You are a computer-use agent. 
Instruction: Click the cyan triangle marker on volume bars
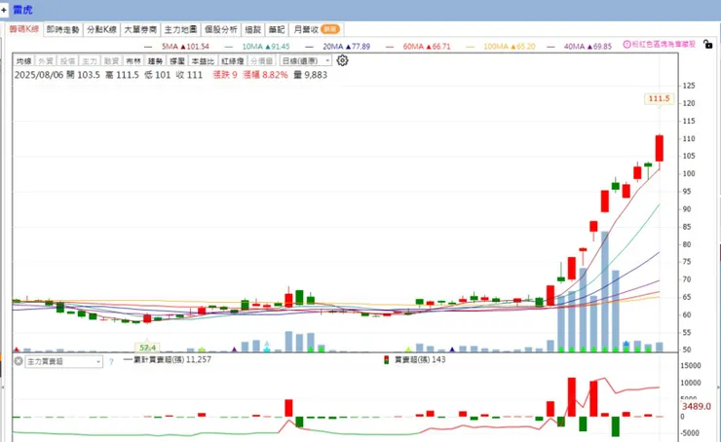tap(267, 350)
